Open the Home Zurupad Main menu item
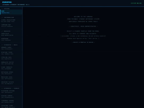 tap(11, 12)
